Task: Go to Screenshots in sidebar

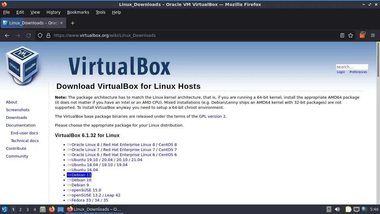Action: click(x=18, y=110)
